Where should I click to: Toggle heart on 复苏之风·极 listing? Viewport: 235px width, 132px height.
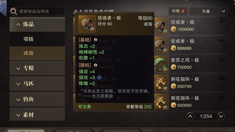[221, 60]
